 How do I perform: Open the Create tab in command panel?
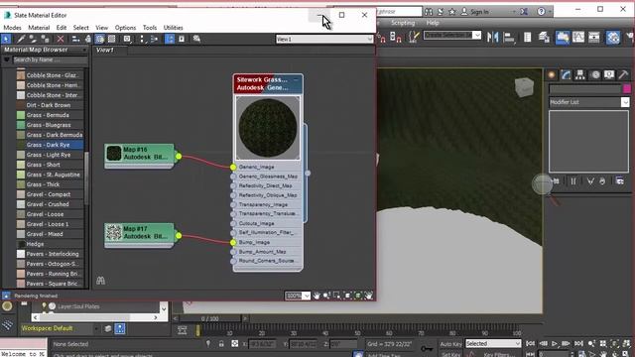pos(552,75)
